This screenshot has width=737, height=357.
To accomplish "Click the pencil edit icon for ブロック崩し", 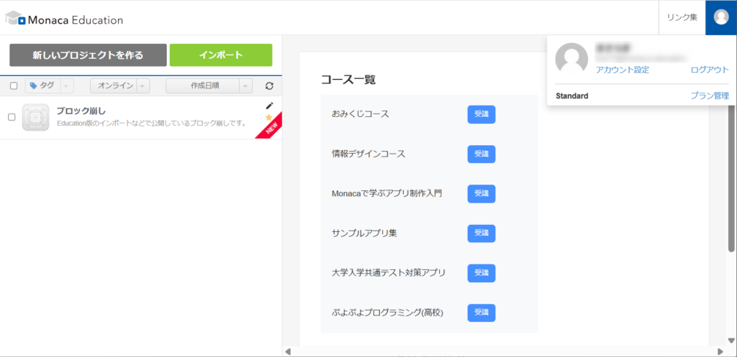I will [270, 106].
